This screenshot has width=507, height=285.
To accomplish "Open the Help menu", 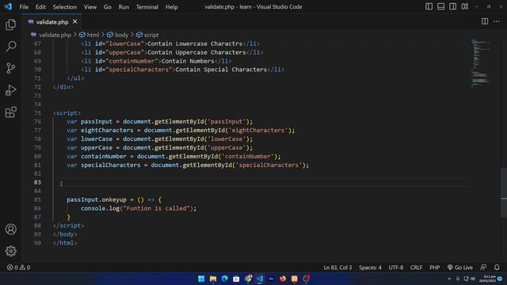I will click(x=172, y=7).
